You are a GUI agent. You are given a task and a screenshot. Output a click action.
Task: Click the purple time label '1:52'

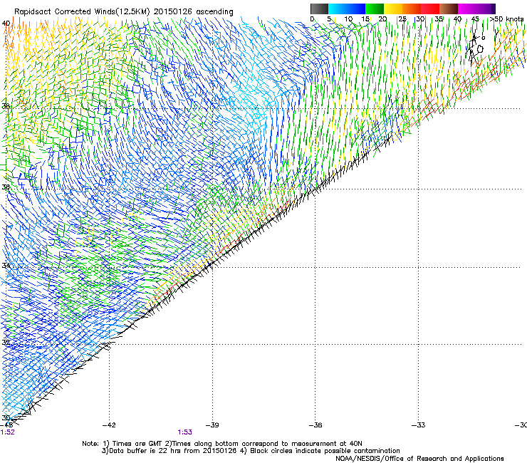point(7,432)
